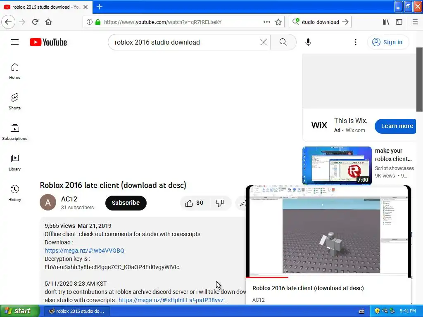Click the browser forward arrow

pos(22,22)
